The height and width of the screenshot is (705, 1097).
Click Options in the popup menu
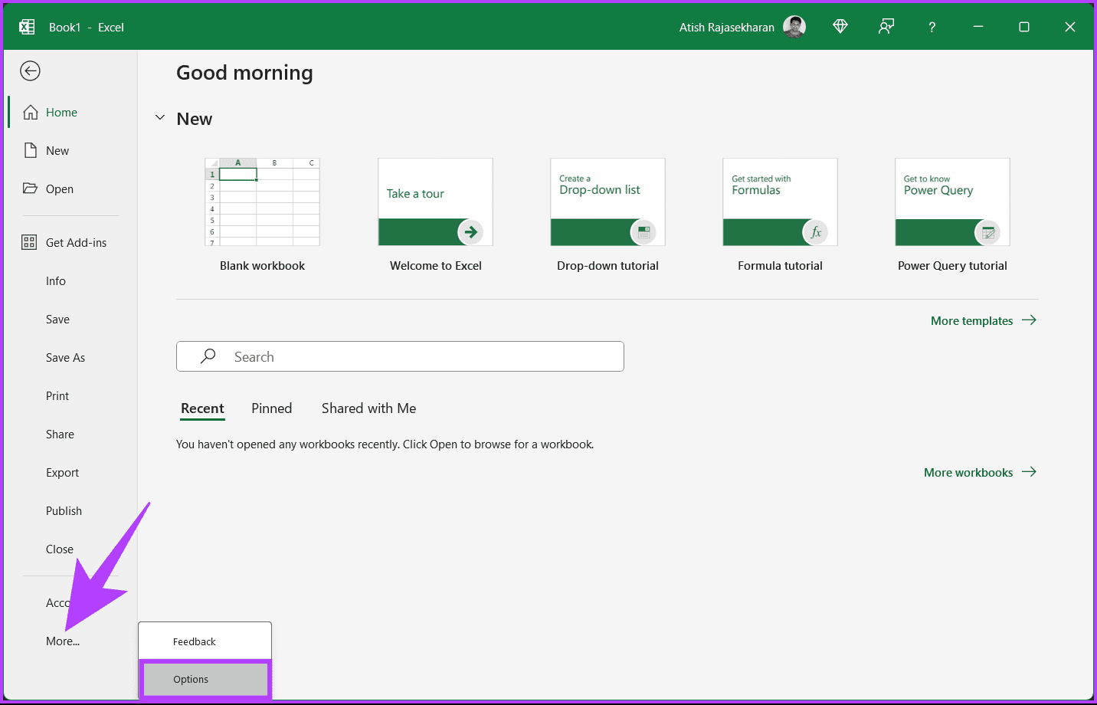coord(190,679)
